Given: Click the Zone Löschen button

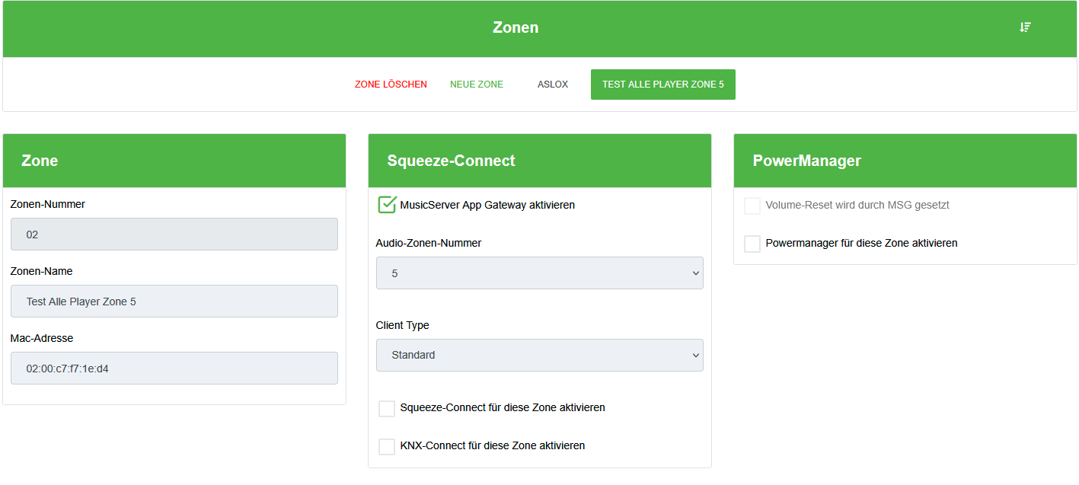Looking at the screenshot, I should pos(391,85).
